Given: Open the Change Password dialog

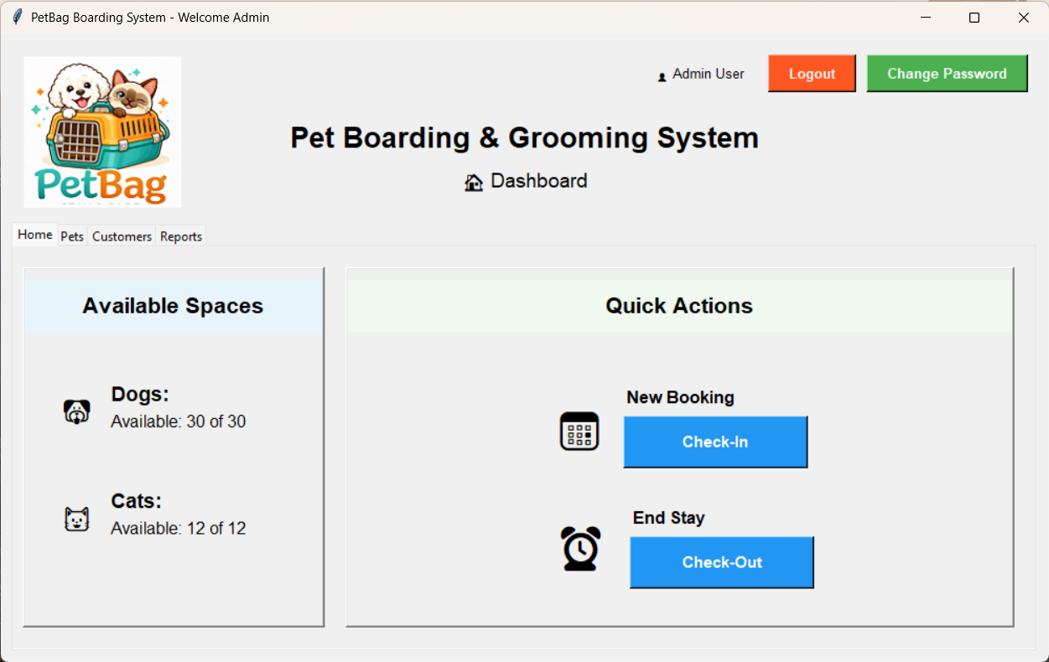Looking at the screenshot, I should (x=947, y=73).
